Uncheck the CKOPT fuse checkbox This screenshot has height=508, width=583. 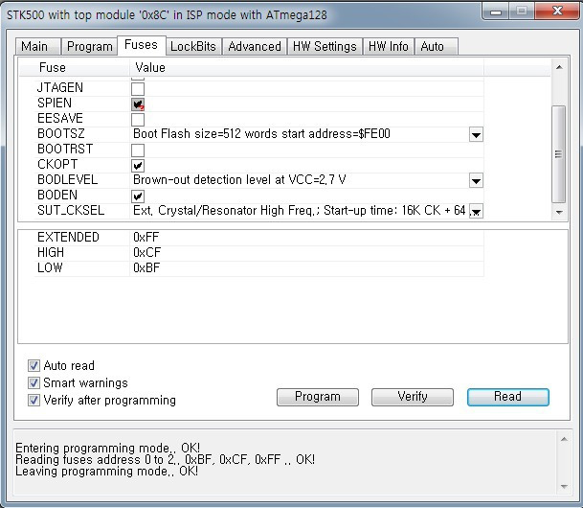138,166
